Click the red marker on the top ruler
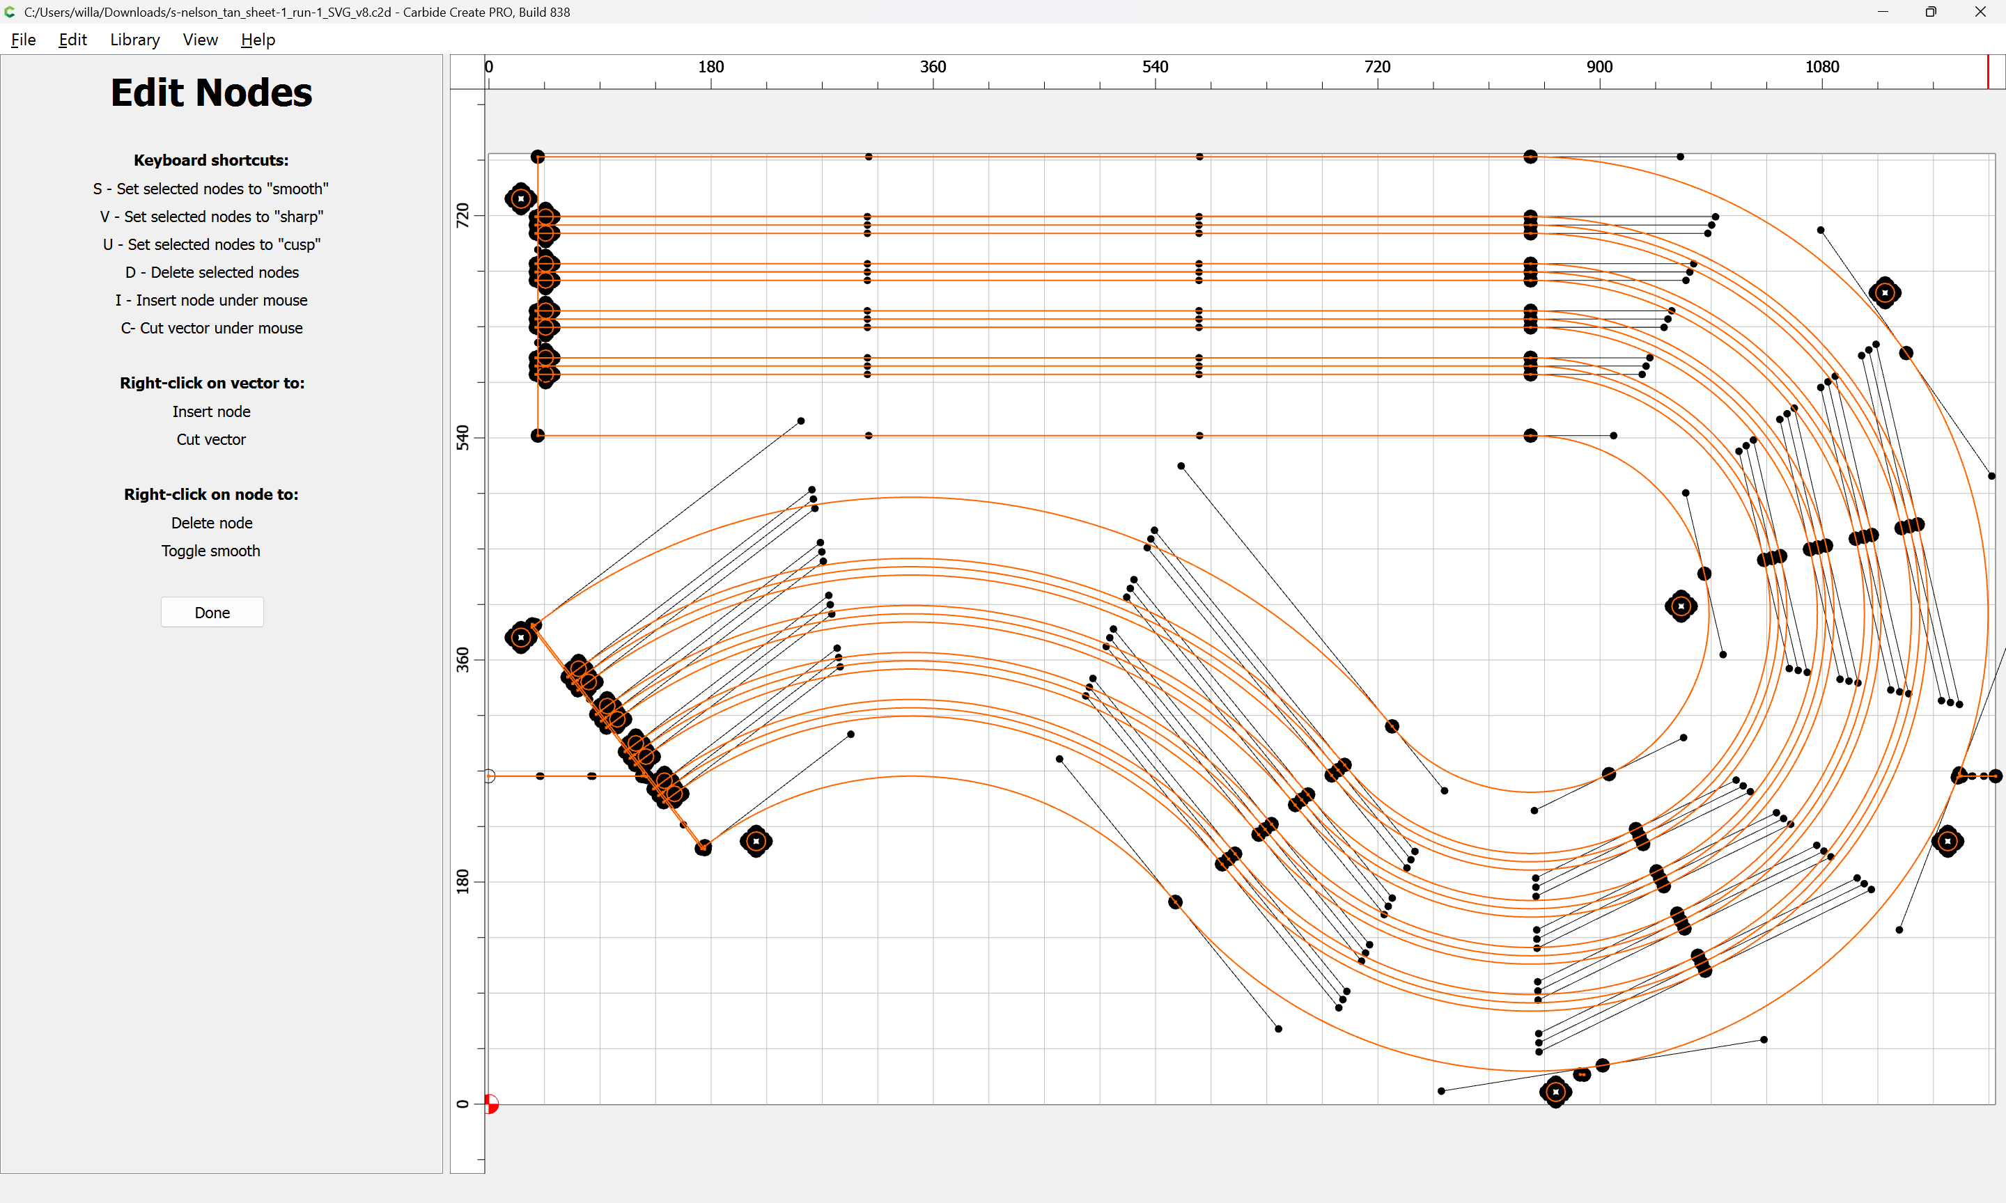 point(1987,72)
